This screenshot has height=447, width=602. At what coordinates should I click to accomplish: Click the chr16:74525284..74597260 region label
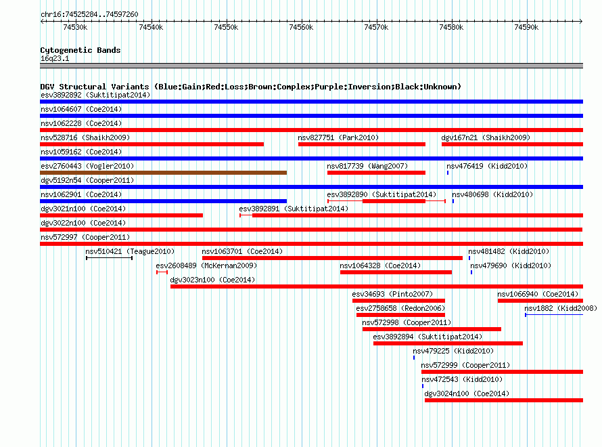[89, 14]
